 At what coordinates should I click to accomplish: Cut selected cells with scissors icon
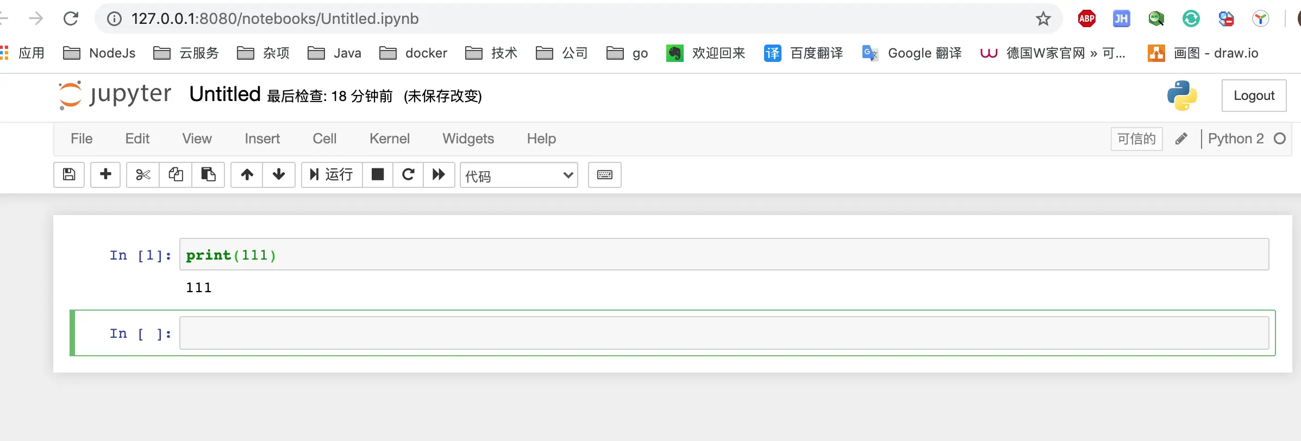(143, 175)
